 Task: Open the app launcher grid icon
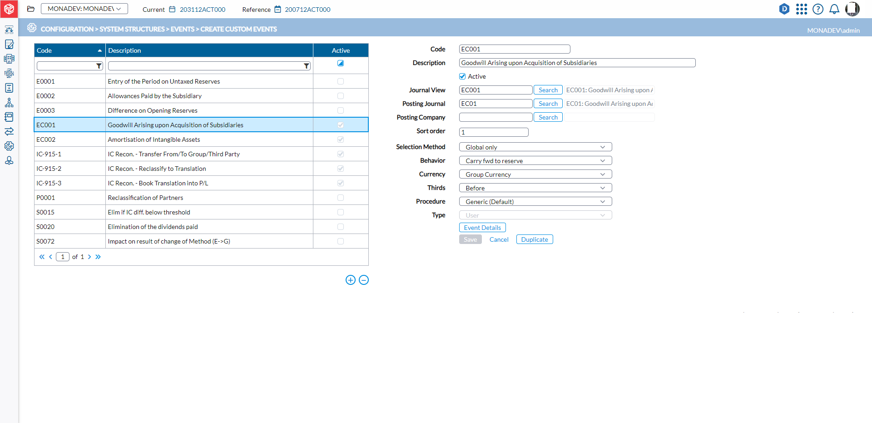click(x=802, y=9)
